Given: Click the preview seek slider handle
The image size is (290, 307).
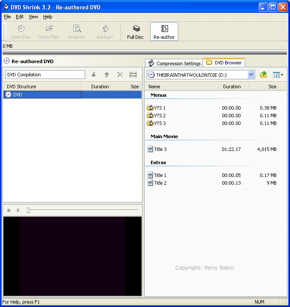Looking at the screenshot, I should 28,210.
